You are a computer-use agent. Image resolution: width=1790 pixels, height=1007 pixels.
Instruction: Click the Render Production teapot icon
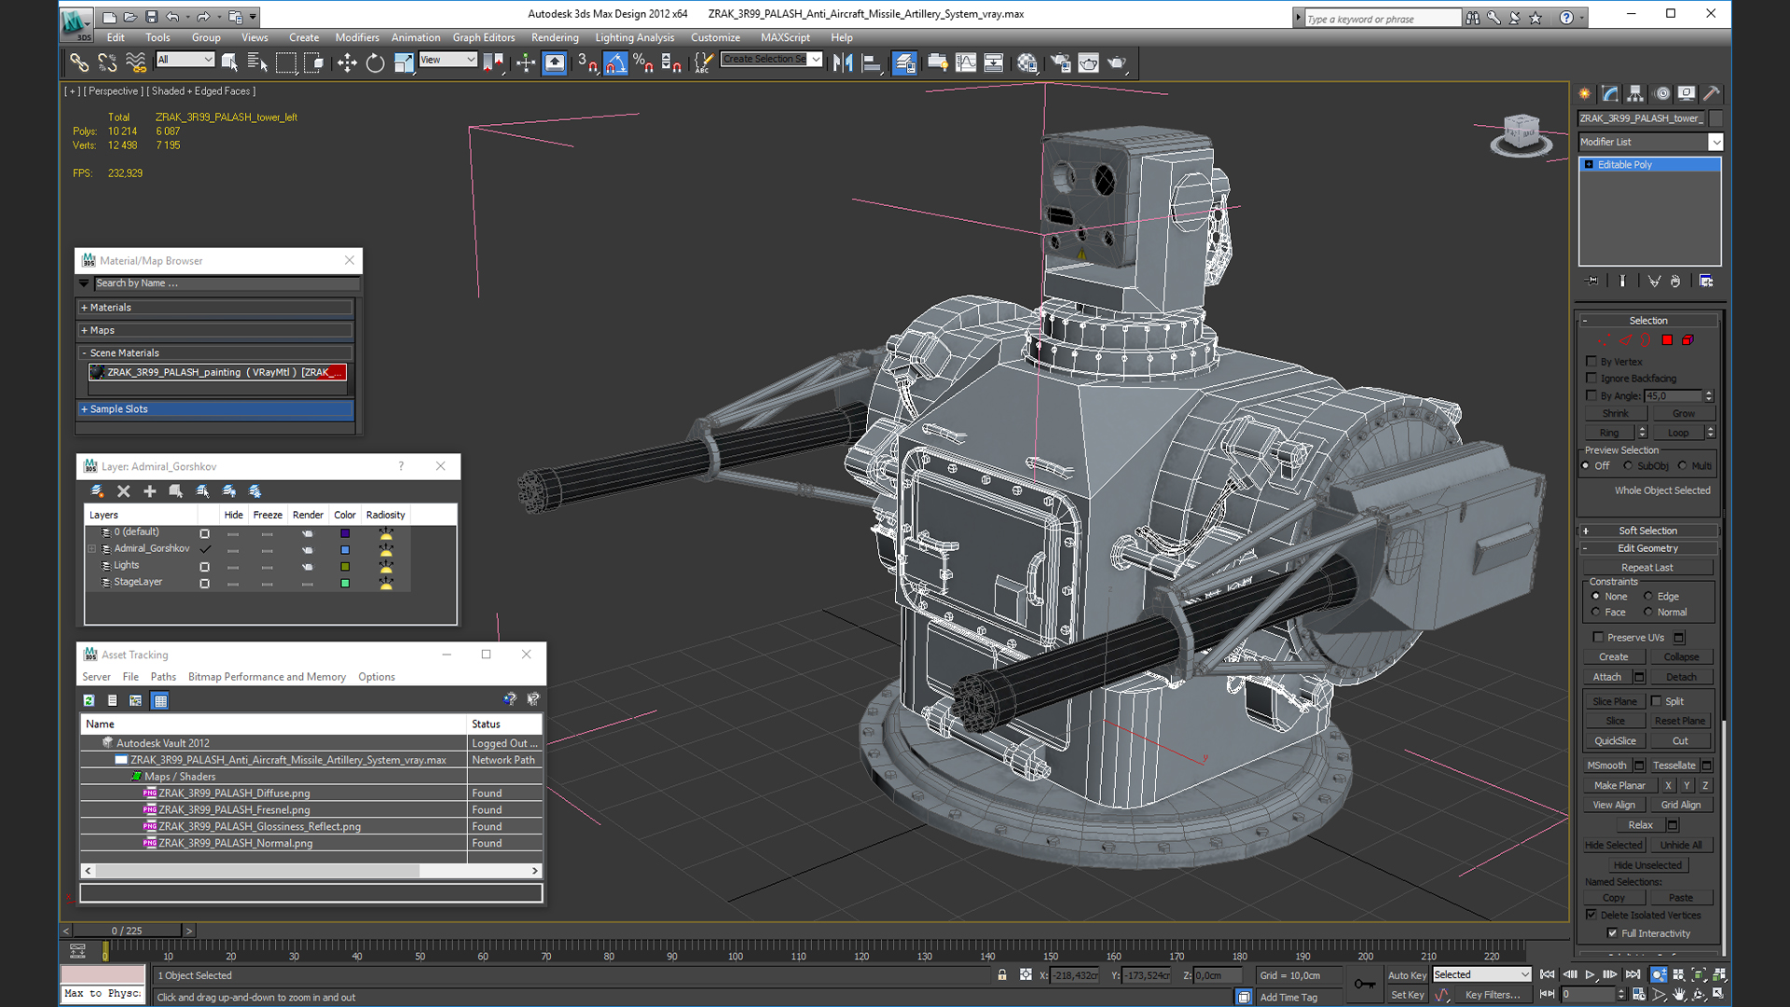point(1117,62)
